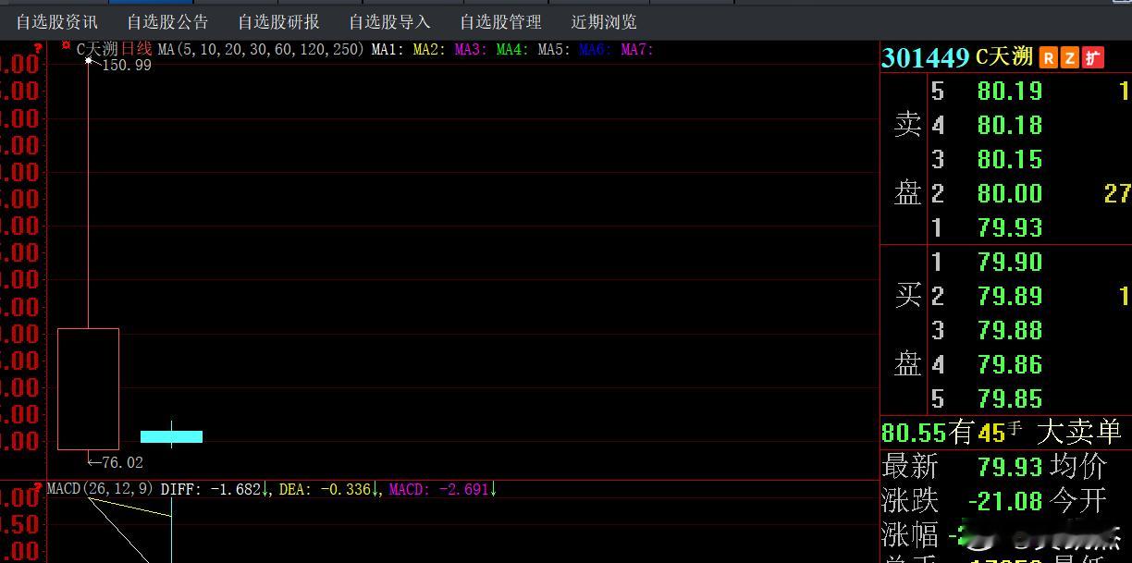Click the 大卖单 trade label
The image size is (1132, 563).
[1079, 432]
